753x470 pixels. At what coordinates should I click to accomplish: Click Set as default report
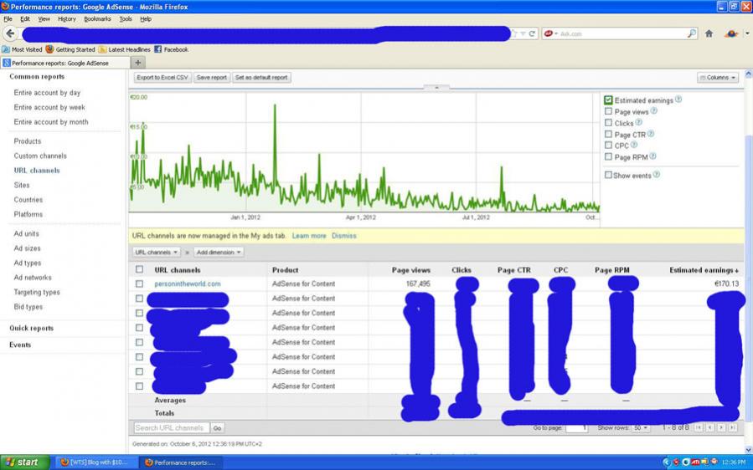click(261, 78)
